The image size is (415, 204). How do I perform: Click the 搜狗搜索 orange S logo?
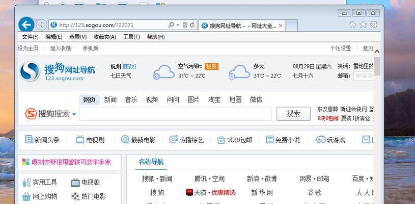pyautogui.click(x=31, y=114)
